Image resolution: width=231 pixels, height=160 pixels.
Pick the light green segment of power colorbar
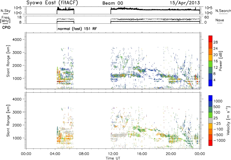click(210, 64)
